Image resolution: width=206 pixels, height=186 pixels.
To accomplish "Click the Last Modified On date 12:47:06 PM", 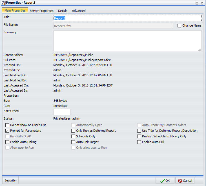I will point(83,75).
